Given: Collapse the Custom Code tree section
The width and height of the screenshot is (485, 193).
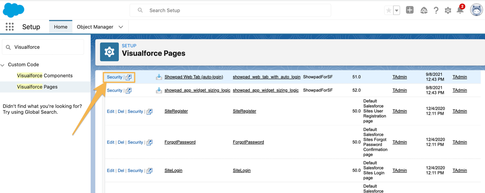Looking at the screenshot, I should pos(3,65).
